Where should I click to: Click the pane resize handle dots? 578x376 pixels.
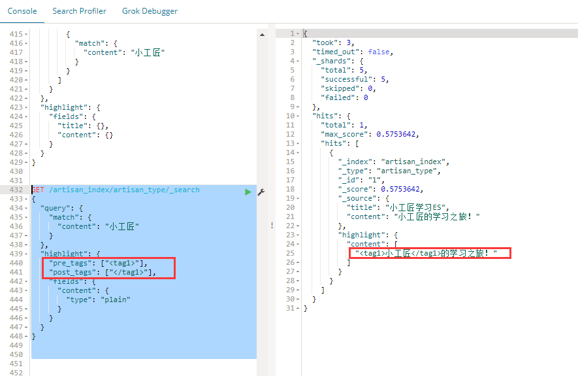(x=272, y=225)
